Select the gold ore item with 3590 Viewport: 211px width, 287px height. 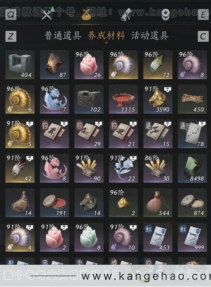point(158,99)
